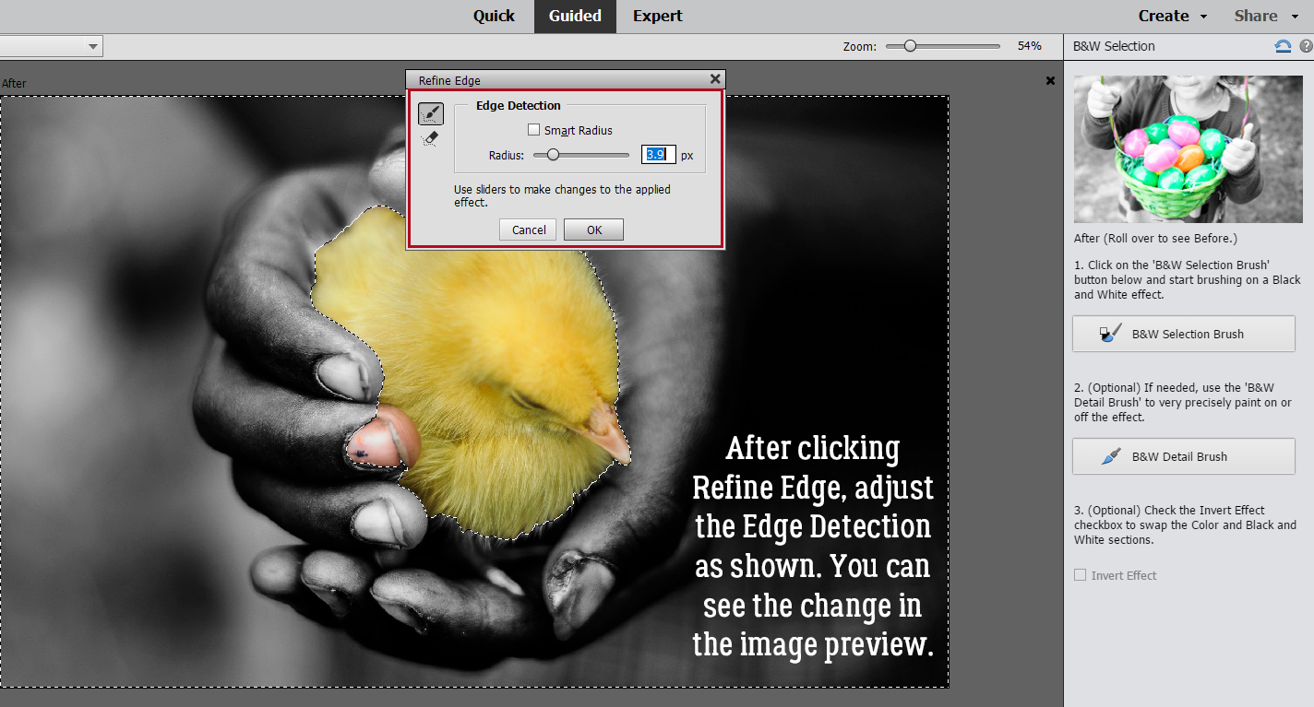Click the B&W Selection panel title
1314x707 pixels.
point(1114,46)
